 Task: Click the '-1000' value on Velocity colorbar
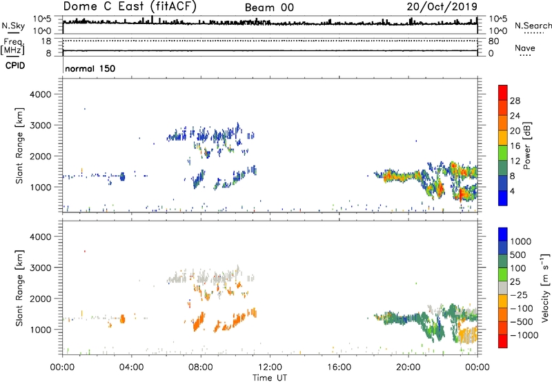tap(524, 335)
